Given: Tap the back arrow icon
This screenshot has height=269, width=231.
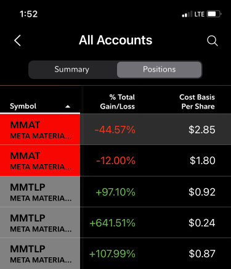Looking at the screenshot, I should pos(18,40).
